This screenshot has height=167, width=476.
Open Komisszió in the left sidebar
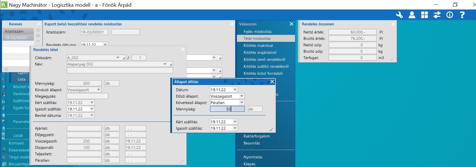coord(16,143)
